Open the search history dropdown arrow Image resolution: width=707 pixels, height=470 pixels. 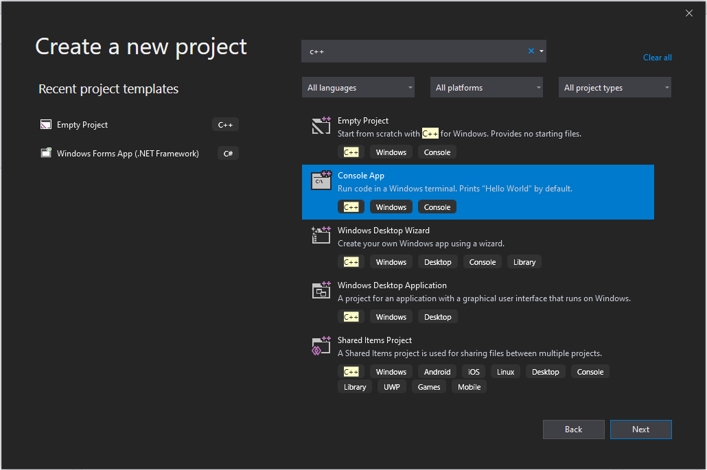coord(542,51)
